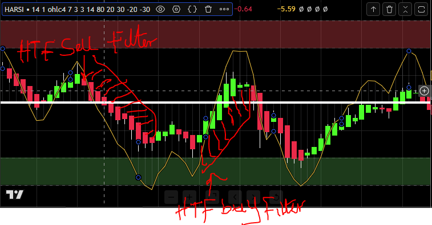This screenshot has width=432, height=225.
Task: Zoom out with the minus button
Action: 171,197
